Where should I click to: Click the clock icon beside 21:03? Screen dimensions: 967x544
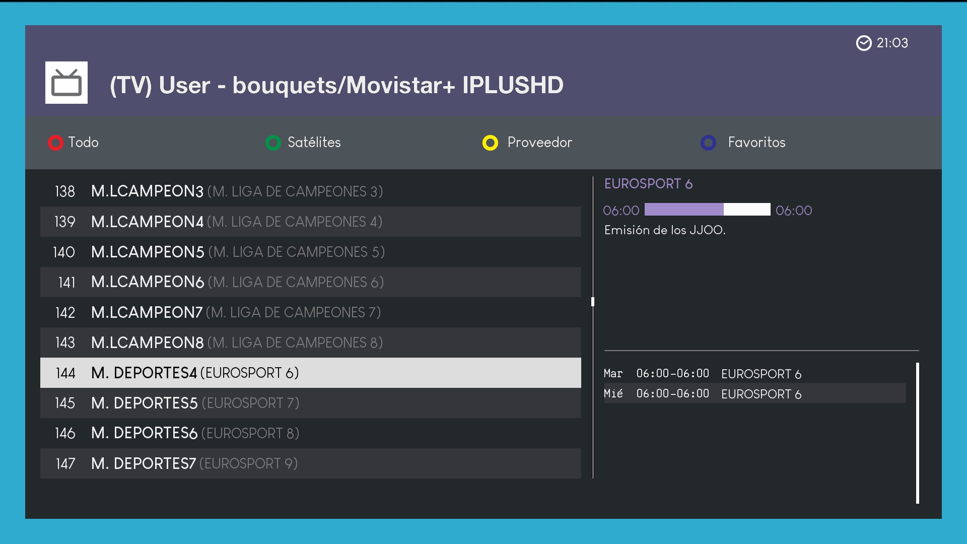point(863,43)
